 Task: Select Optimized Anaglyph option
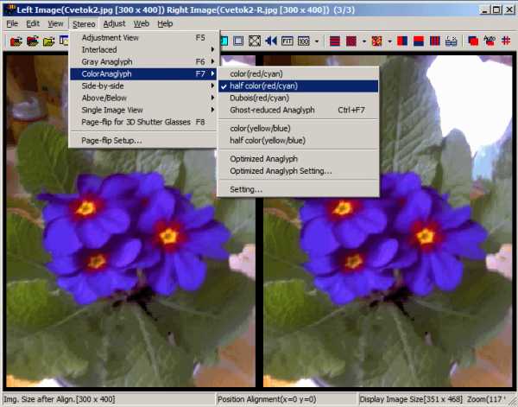[x=298, y=159]
